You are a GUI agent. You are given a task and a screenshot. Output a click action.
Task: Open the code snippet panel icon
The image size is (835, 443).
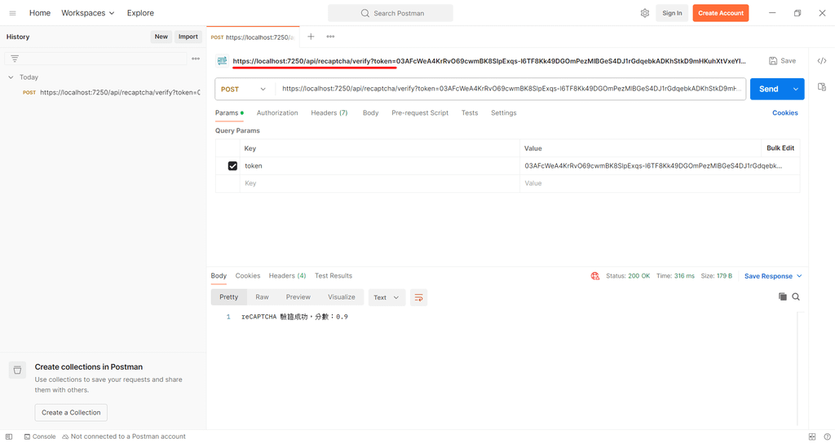[x=822, y=61]
